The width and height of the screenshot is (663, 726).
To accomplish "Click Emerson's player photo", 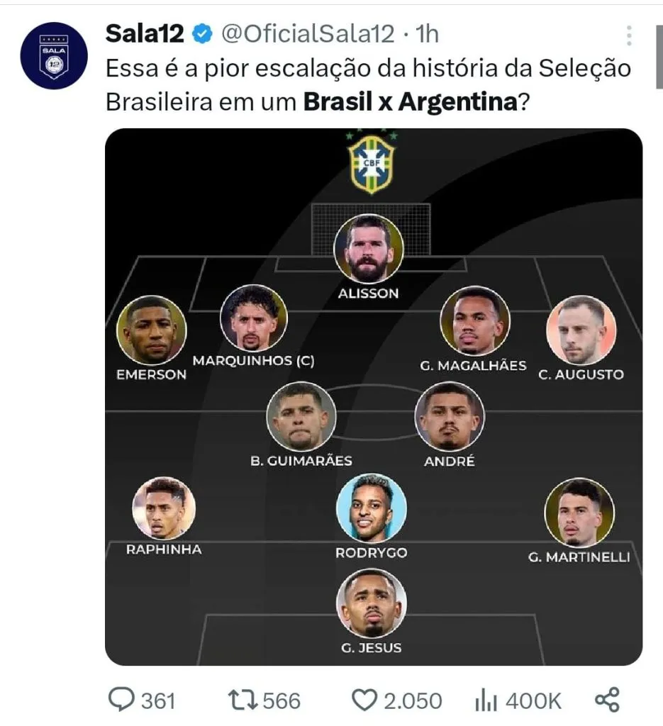I will tap(151, 330).
